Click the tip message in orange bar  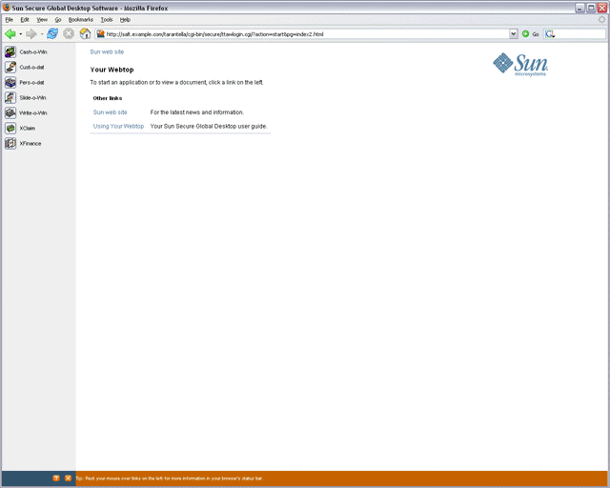[170, 478]
